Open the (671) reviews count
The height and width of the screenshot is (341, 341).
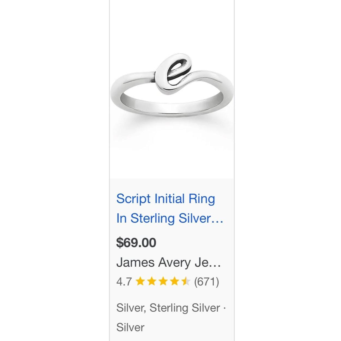coord(206,281)
